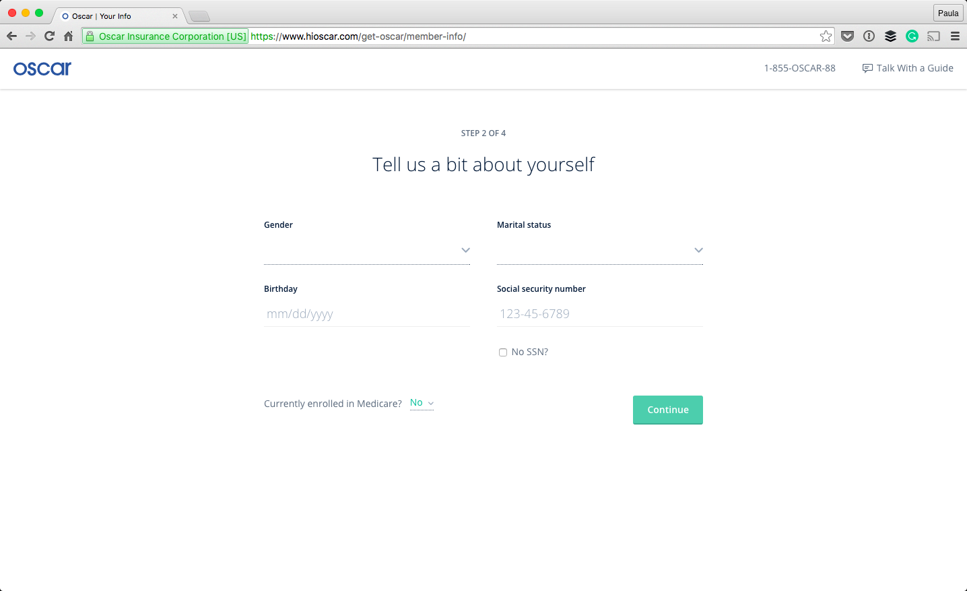Focus the Birthday mm/dd/yyyy field
Screen dimensions: 967x591
(x=367, y=314)
